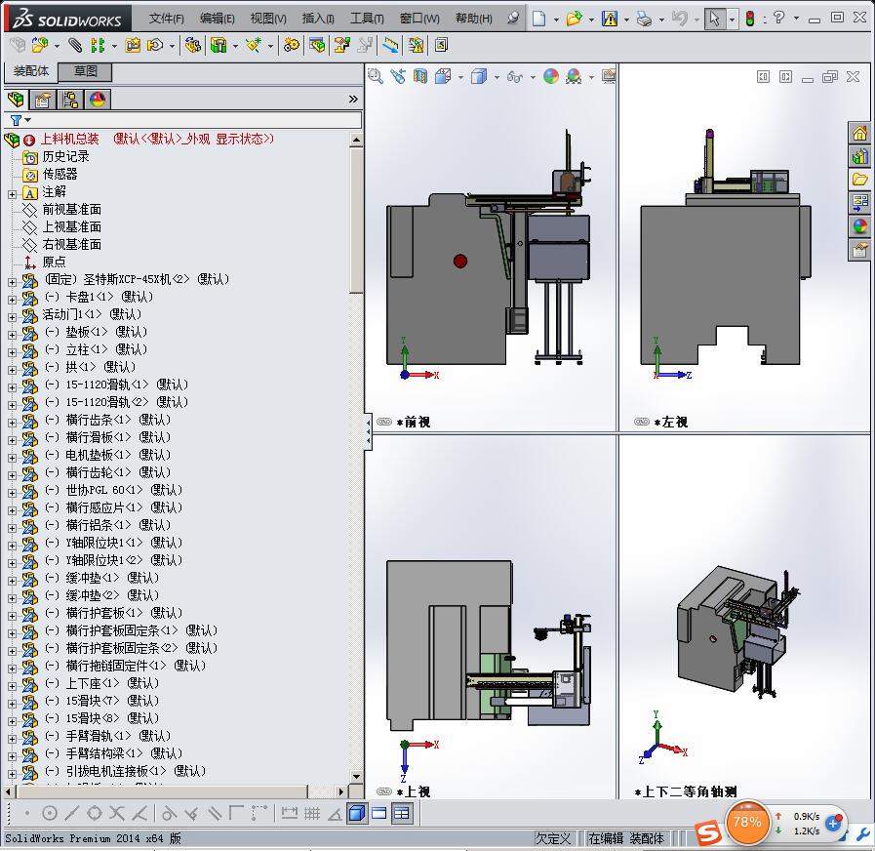Open dropdown arrow next to Print icon
Screen dimensions: 875x851
661,20
